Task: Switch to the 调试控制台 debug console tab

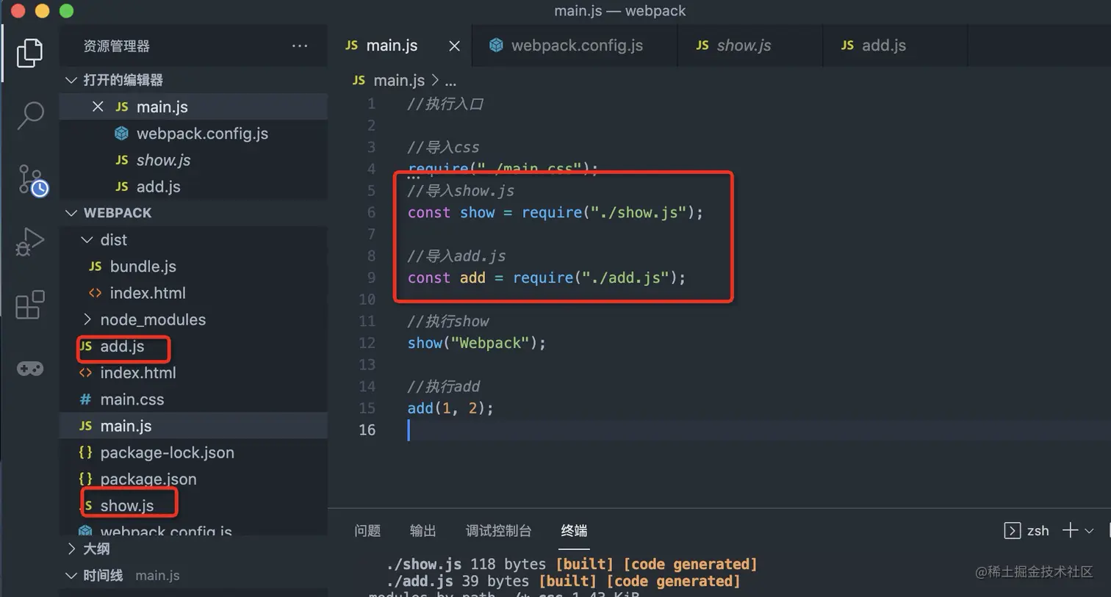Action: coord(499,531)
